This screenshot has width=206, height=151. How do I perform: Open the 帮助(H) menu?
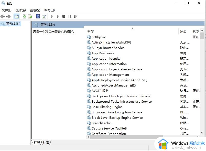coord(49,10)
